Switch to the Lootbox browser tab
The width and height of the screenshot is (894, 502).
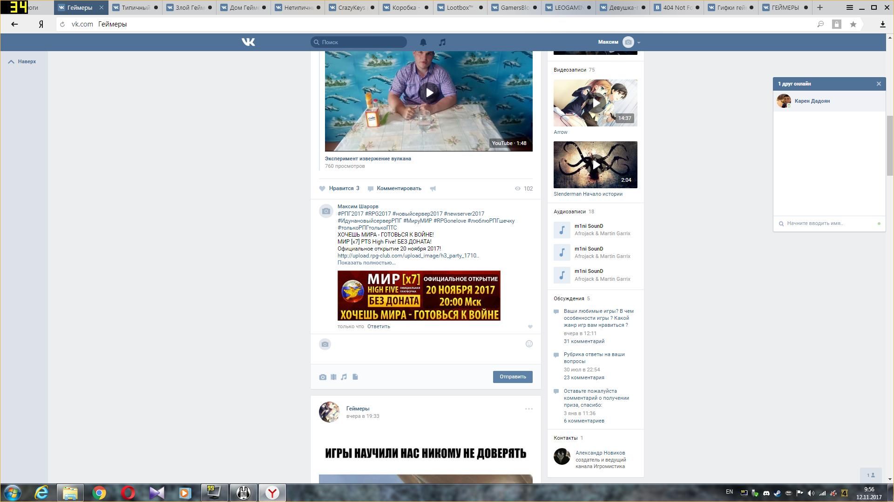pyautogui.click(x=459, y=7)
